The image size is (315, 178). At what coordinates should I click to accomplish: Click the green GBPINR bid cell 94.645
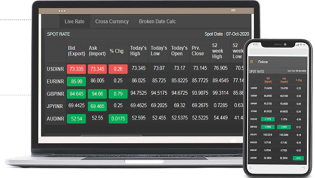coord(76,94)
